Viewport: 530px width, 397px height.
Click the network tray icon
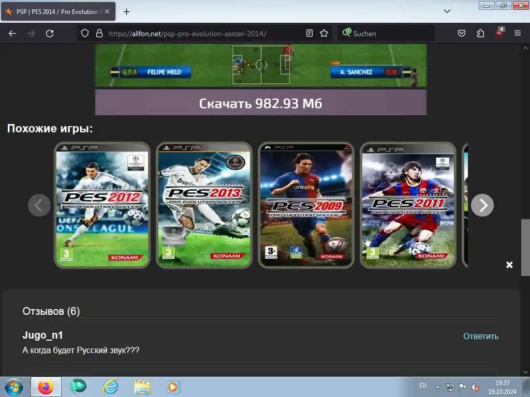[450, 387]
